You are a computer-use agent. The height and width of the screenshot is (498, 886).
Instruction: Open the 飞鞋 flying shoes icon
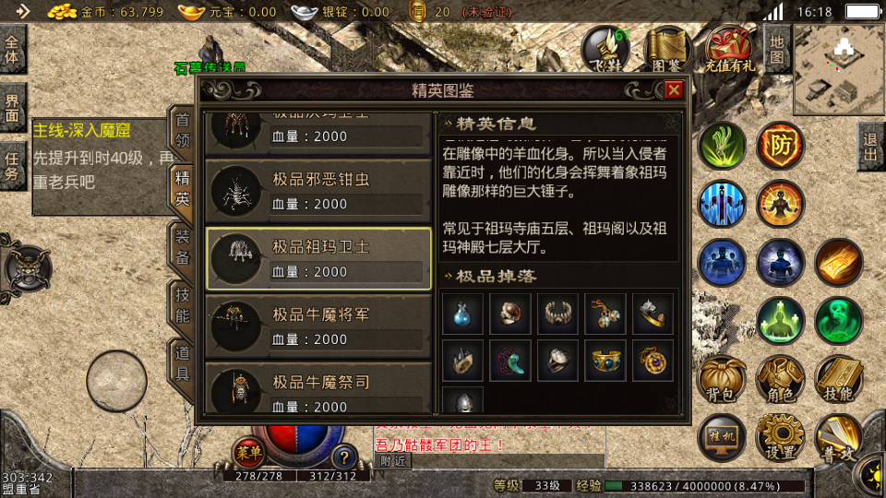pyautogui.click(x=606, y=50)
